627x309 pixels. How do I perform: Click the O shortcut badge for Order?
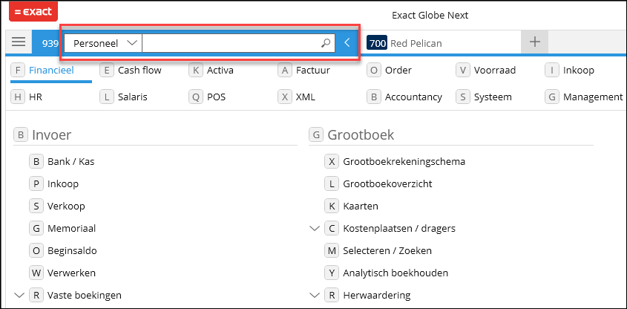[x=374, y=71]
